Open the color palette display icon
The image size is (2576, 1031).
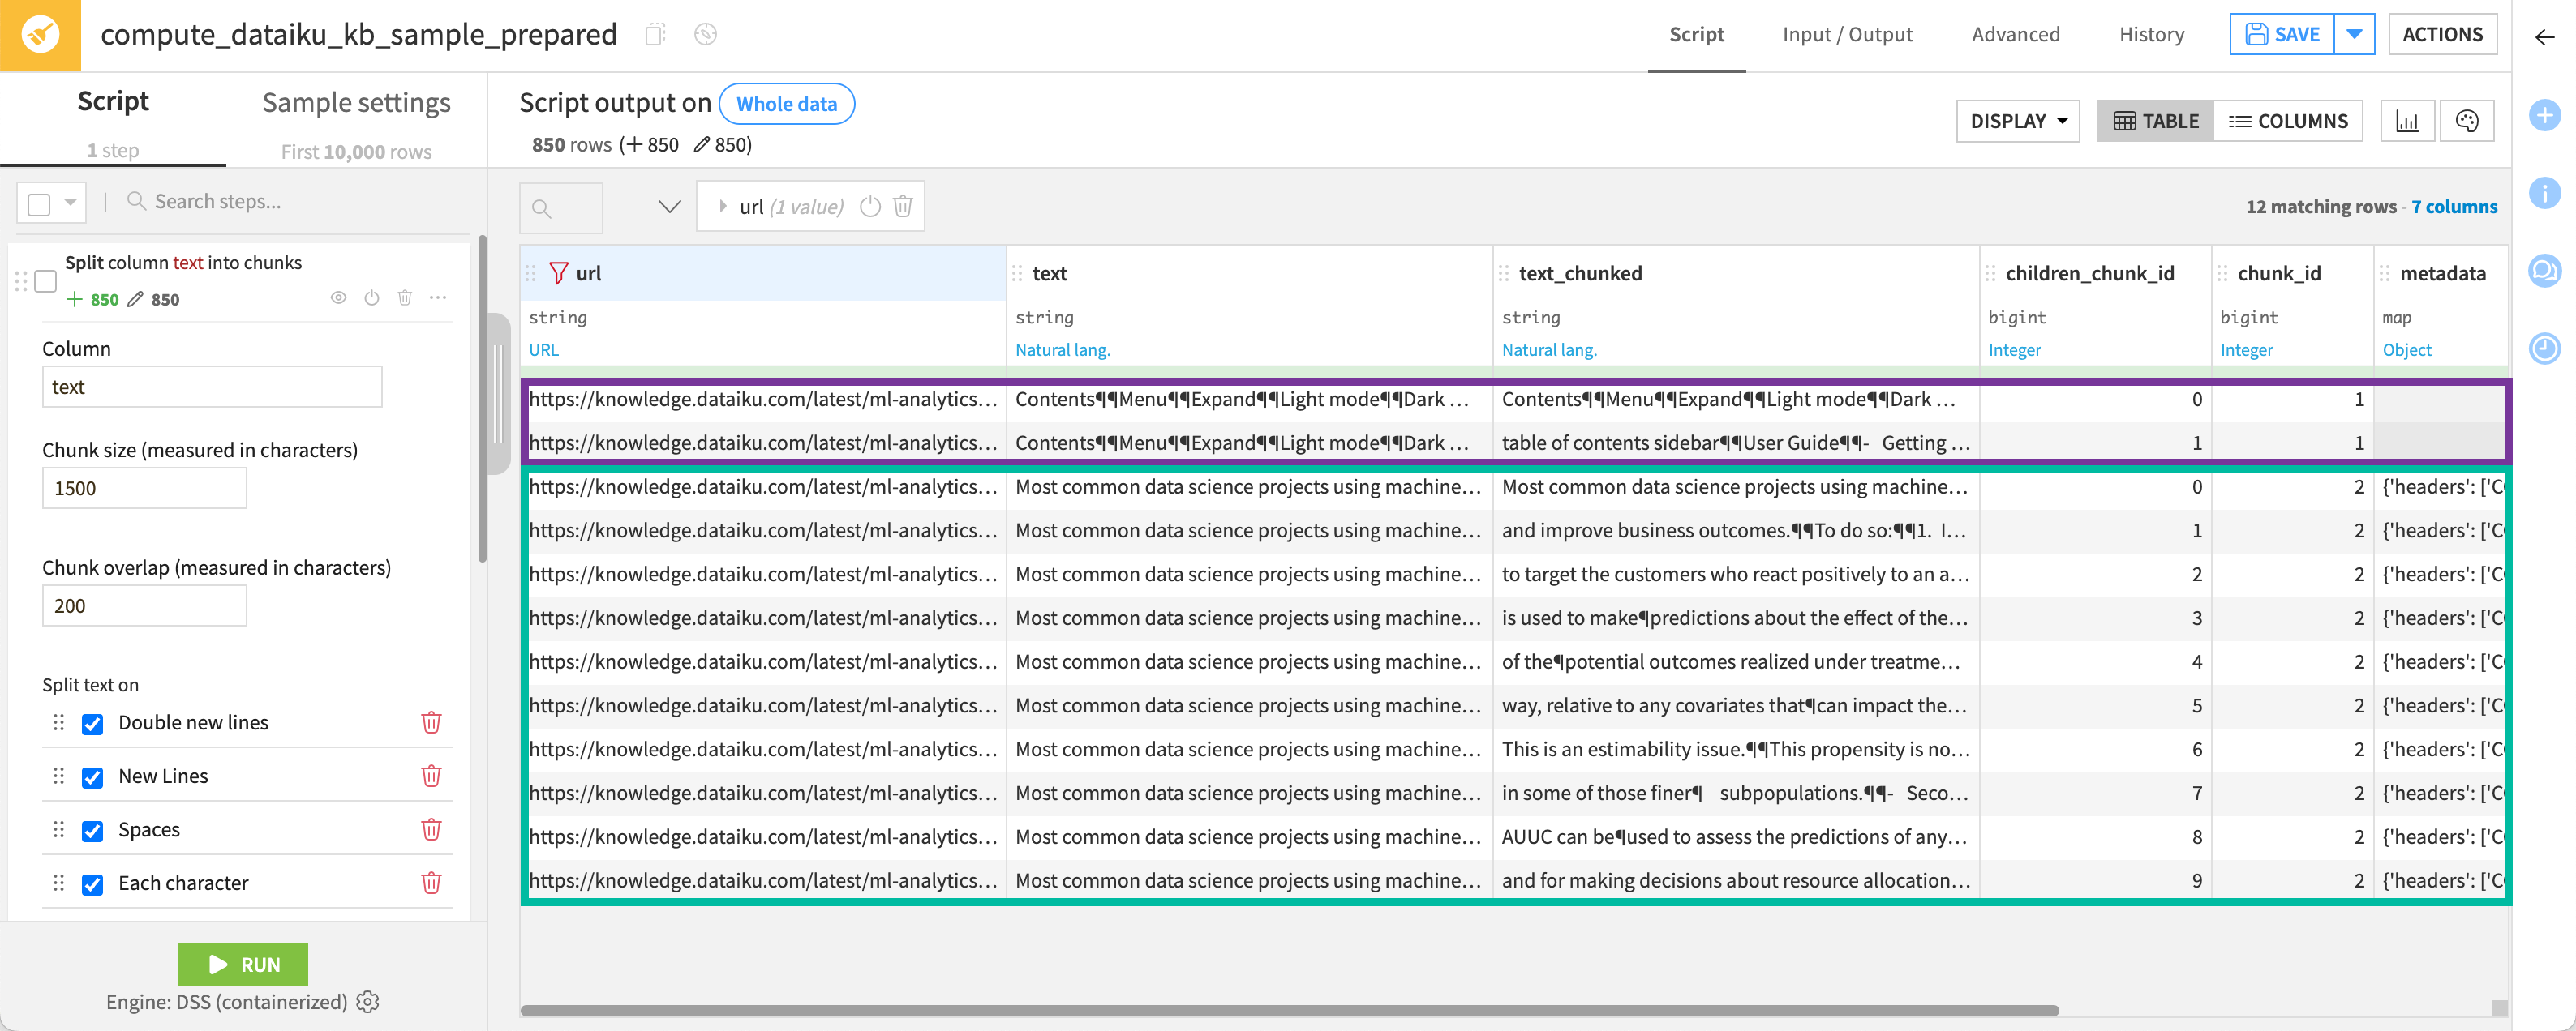tap(2468, 120)
